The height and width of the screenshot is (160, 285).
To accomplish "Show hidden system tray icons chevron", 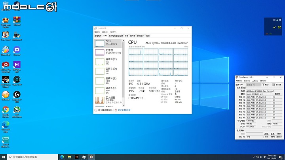I will pyautogui.click(x=254, y=157).
